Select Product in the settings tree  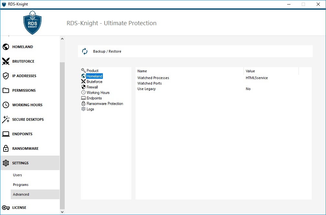pyautogui.click(x=92, y=71)
